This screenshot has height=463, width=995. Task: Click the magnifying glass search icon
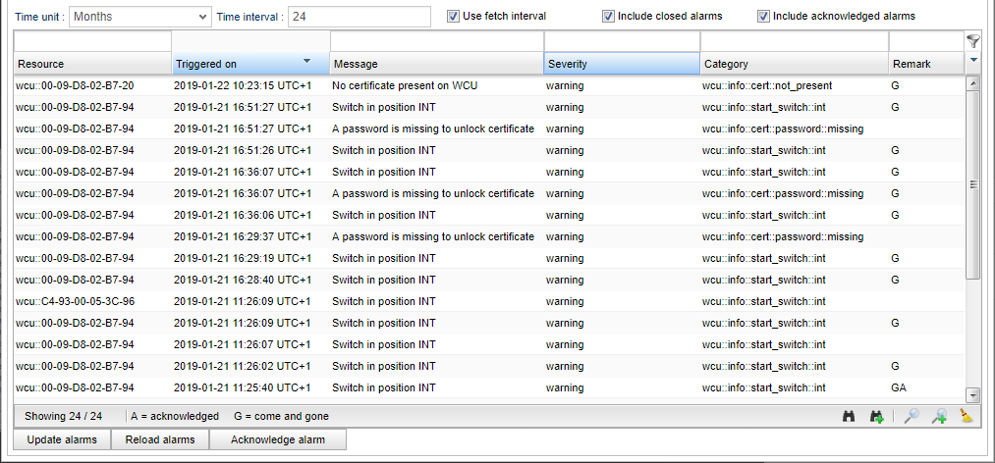point(912,416)
